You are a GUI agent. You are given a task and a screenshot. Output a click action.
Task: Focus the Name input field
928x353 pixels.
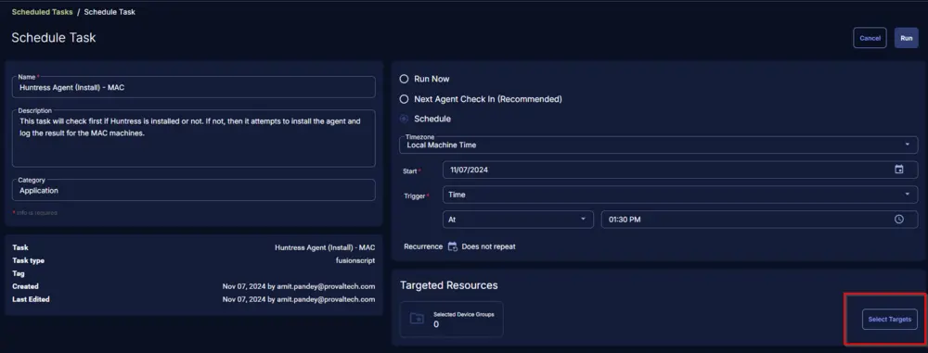pos(194,87)
